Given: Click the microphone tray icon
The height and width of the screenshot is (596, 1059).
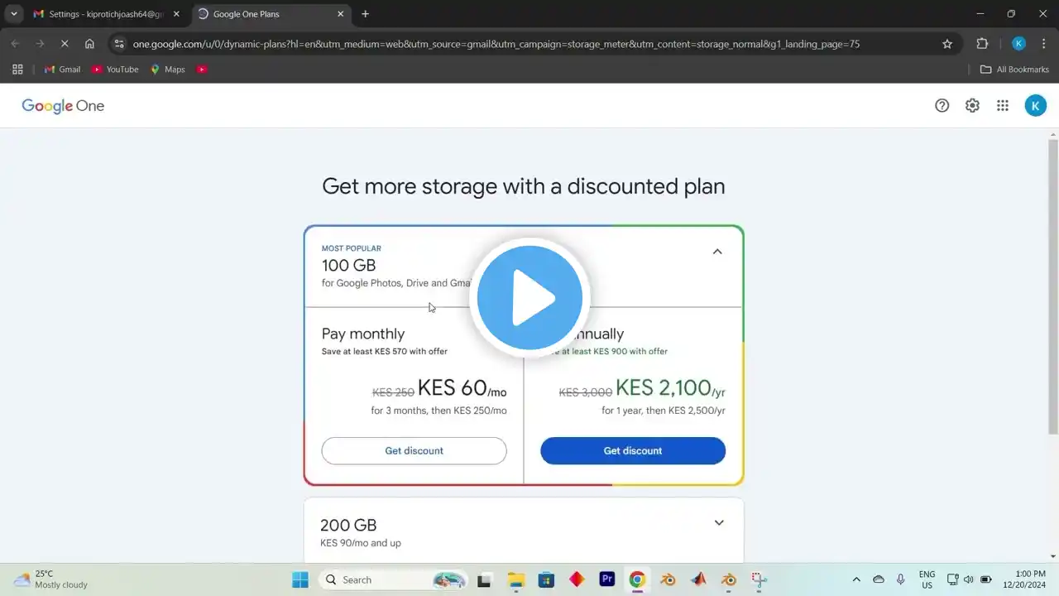Looking at the screenshot, I should (901, 579).
